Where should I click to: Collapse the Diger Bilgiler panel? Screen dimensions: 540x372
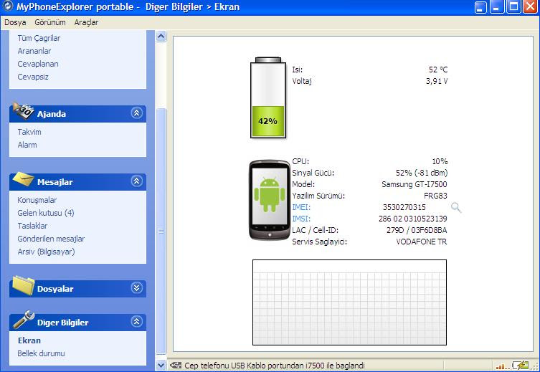click(137, 321)
